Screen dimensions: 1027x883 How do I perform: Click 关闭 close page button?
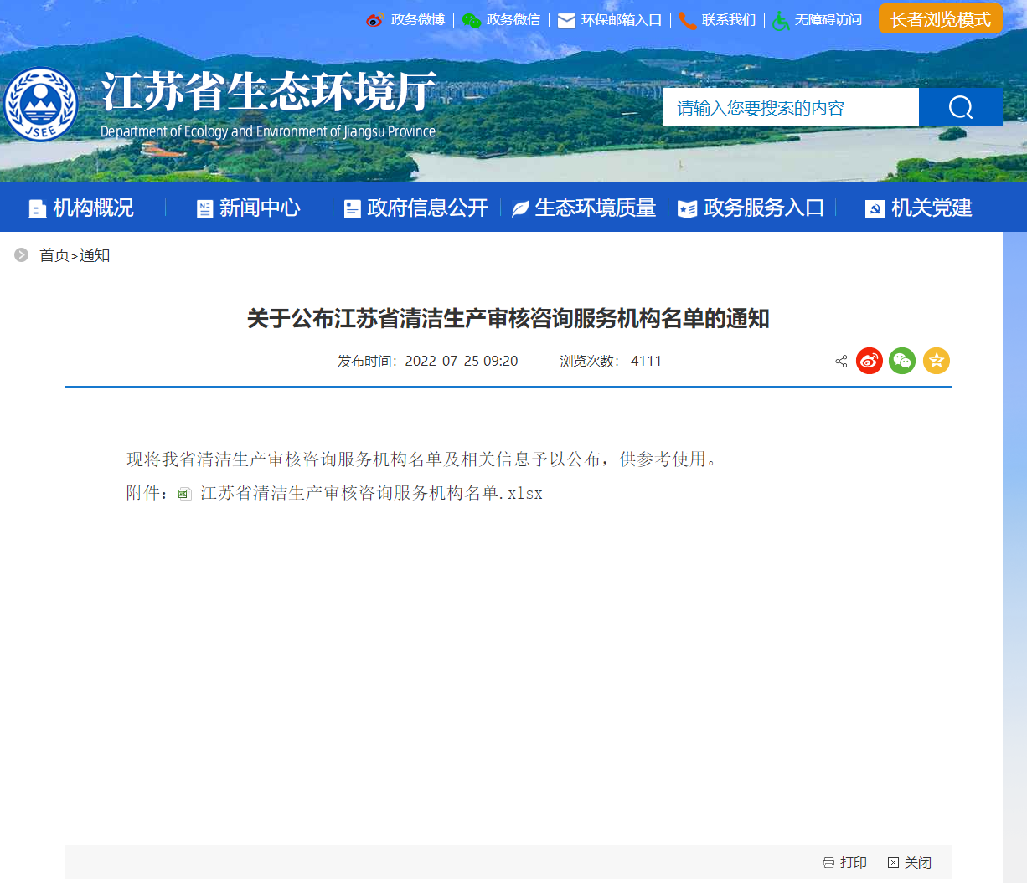coord(910,862)
